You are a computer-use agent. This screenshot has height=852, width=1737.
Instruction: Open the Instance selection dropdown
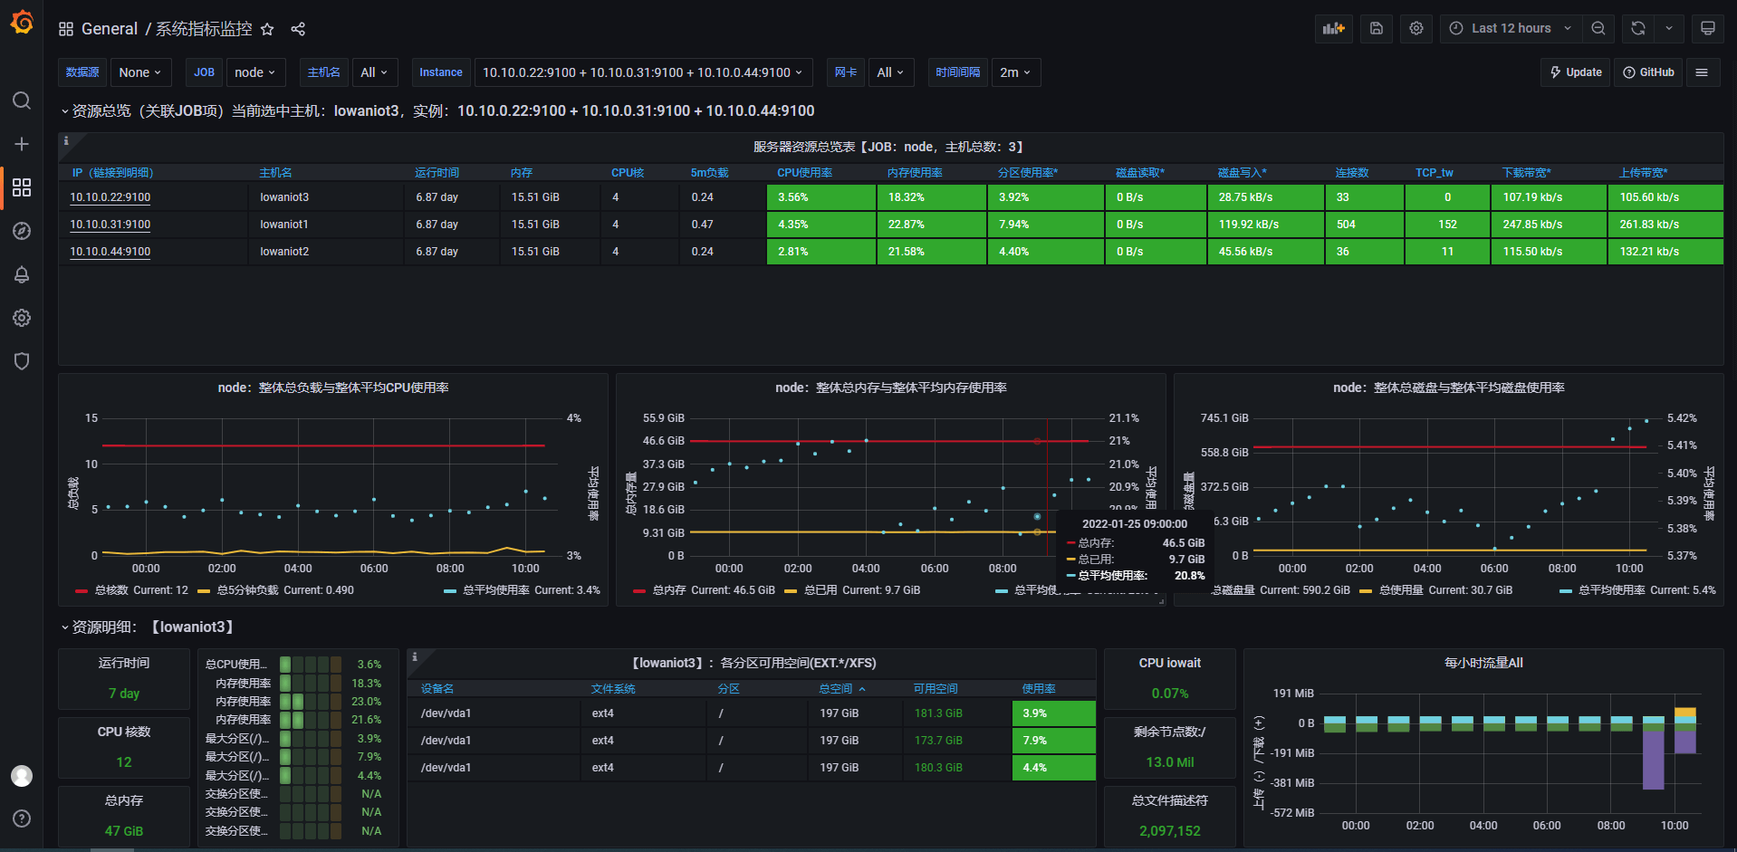tap(643, 72)
